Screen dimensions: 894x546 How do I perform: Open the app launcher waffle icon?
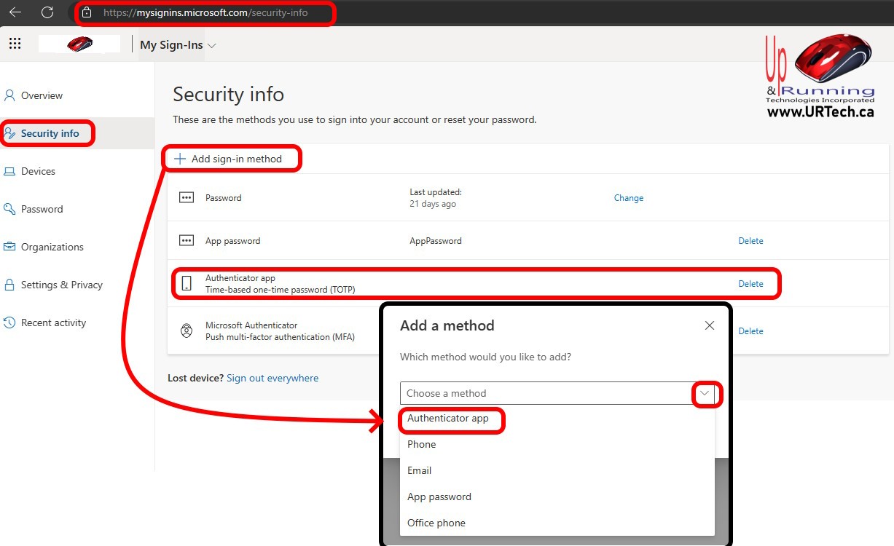pos(15,44)
